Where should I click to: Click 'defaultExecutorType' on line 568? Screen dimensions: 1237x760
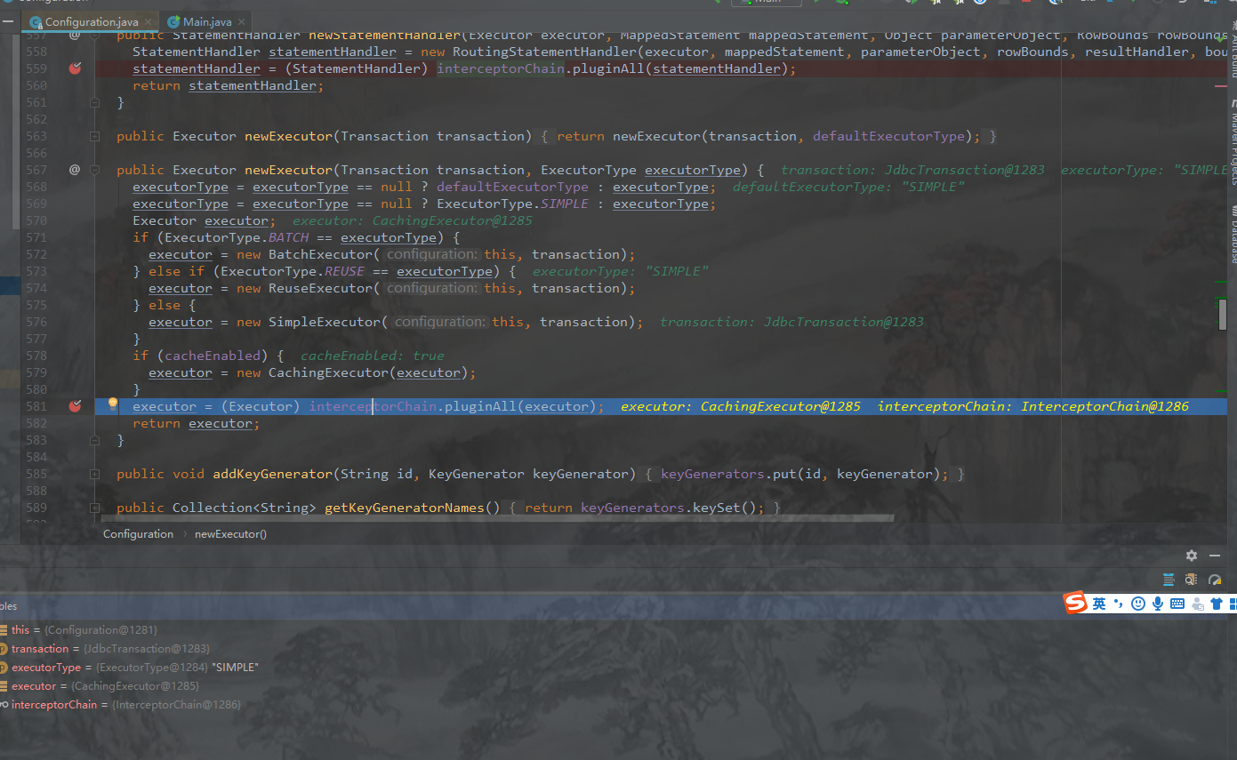click(x=512, y=187)
